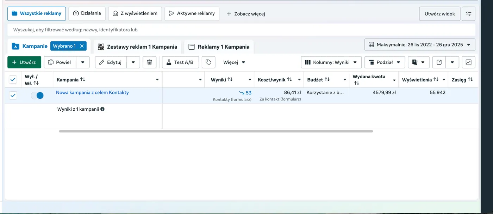The height and width of the screenshot is (214, 493).
Task: Open the view settings sliders icon
Action: point(468,14)
